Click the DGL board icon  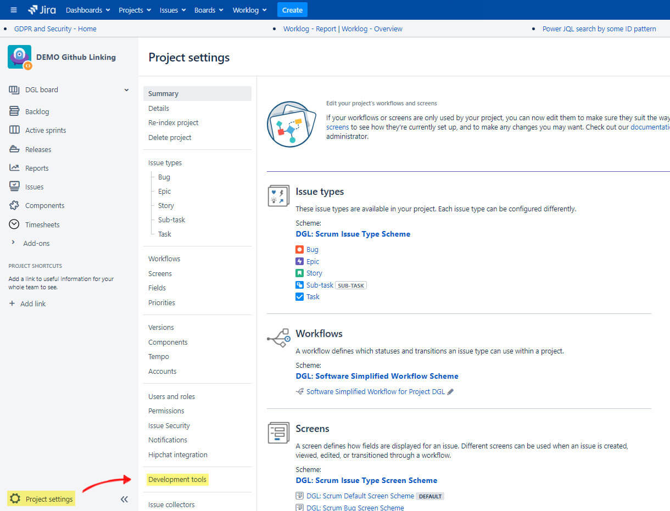coord(14,89)
